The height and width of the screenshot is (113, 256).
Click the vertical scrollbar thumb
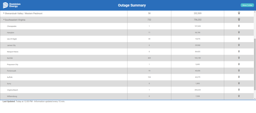255,64
